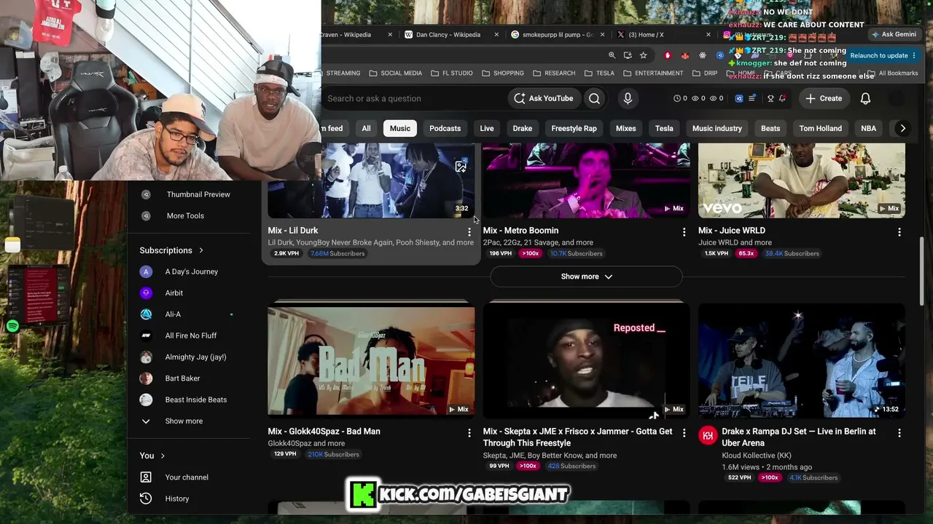The image size is (933, 524).
Task: Click the install app icon in address bar
Action: (628, 55)
